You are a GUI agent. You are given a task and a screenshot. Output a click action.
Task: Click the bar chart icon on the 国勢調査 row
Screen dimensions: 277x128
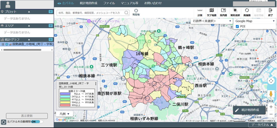[10, 44]
